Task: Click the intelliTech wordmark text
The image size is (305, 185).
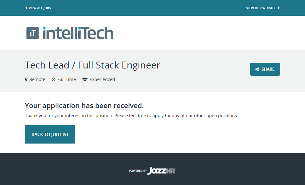Action: [78, 33]
